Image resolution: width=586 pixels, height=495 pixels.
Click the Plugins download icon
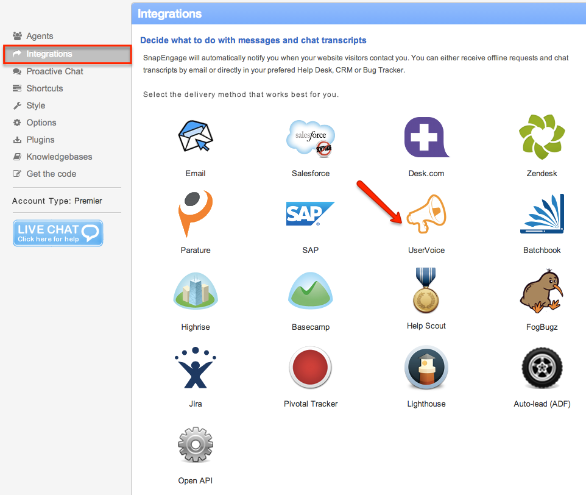click(17, 140)
